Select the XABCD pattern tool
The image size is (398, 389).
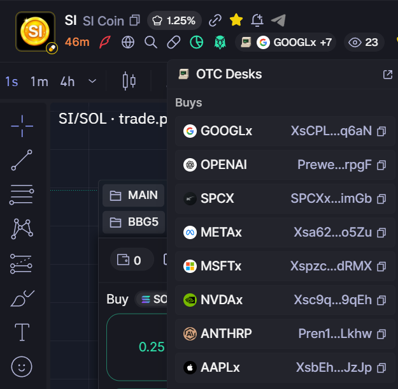click(22, 229)
